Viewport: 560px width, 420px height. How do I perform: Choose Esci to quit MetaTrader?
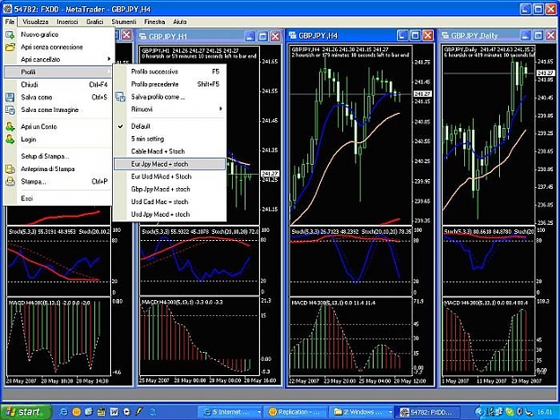[x=57, y=198]
